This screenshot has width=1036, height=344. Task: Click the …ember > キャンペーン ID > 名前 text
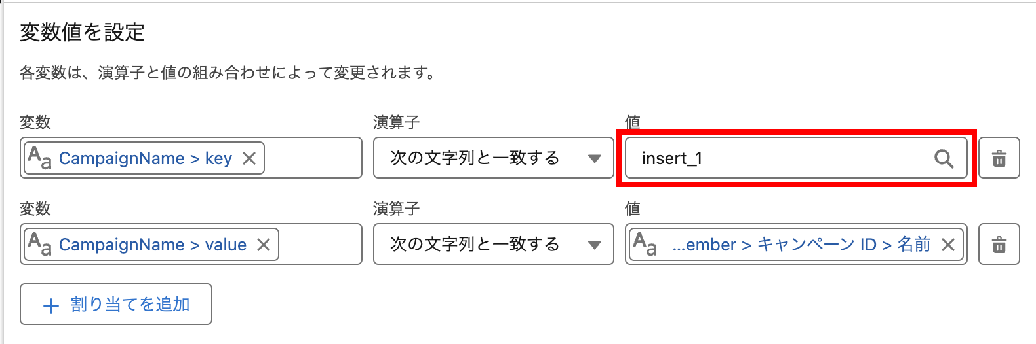[801, 245]
